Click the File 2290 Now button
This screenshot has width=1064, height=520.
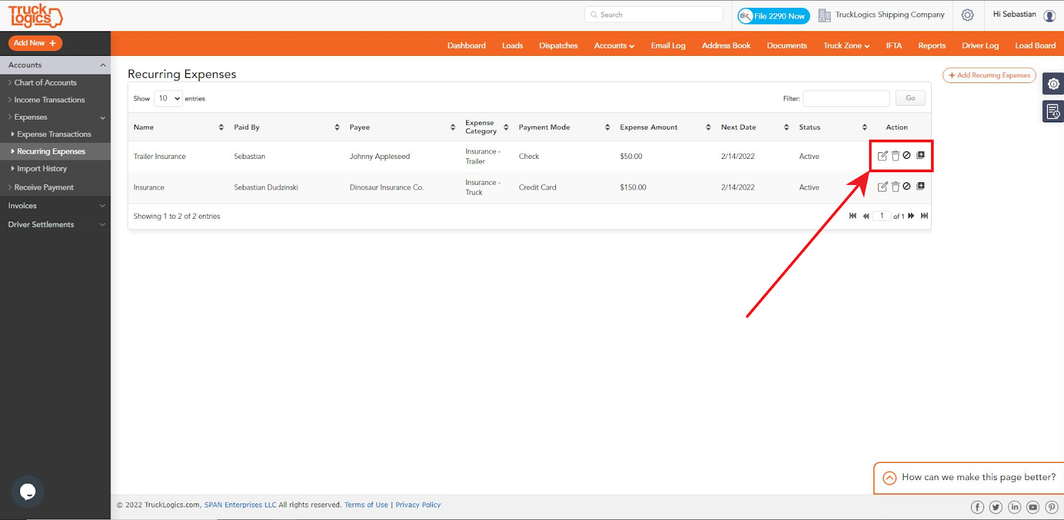(773, 16)
